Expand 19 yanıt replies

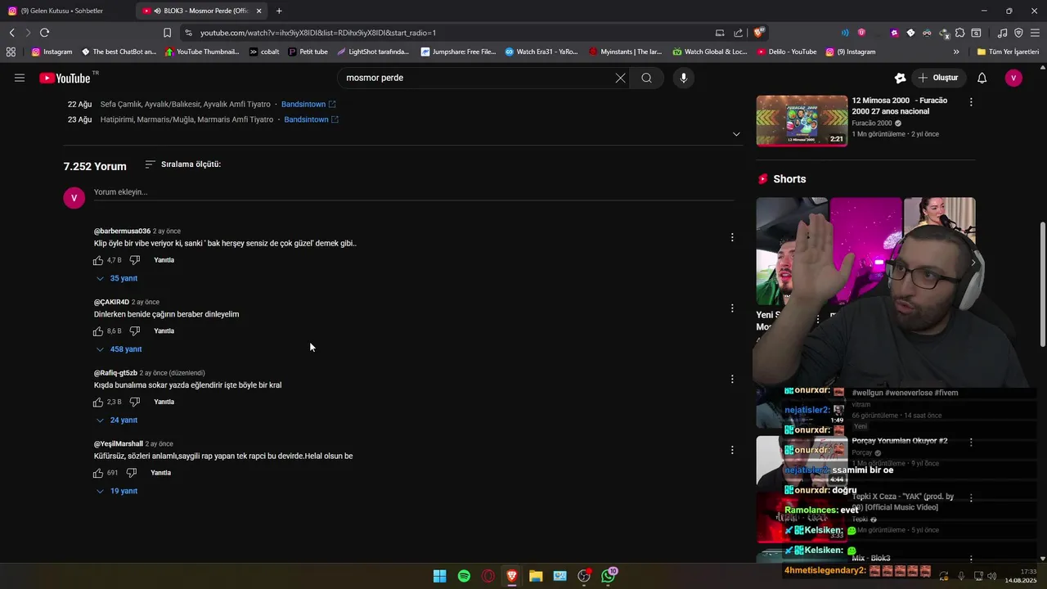[117, 491]
